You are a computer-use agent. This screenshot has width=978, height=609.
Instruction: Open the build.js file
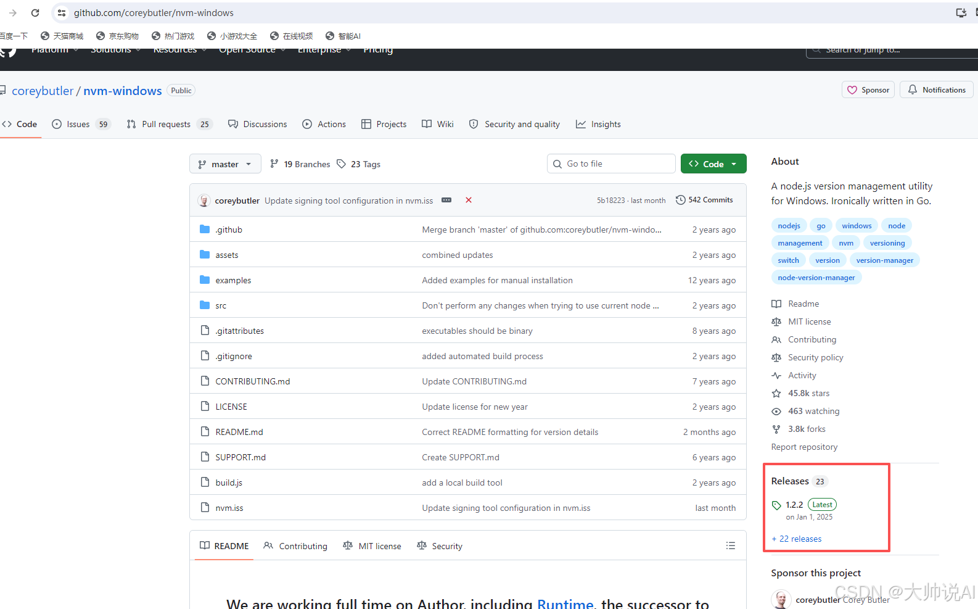click(x=229, y=483)
